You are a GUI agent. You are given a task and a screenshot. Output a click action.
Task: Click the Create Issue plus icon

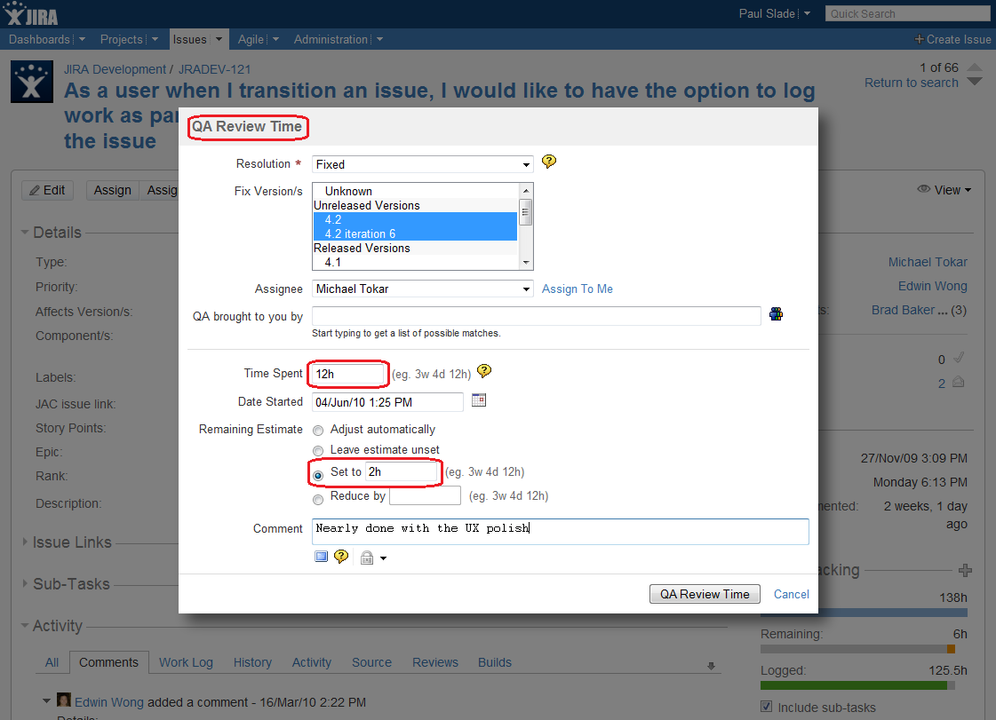919,39
